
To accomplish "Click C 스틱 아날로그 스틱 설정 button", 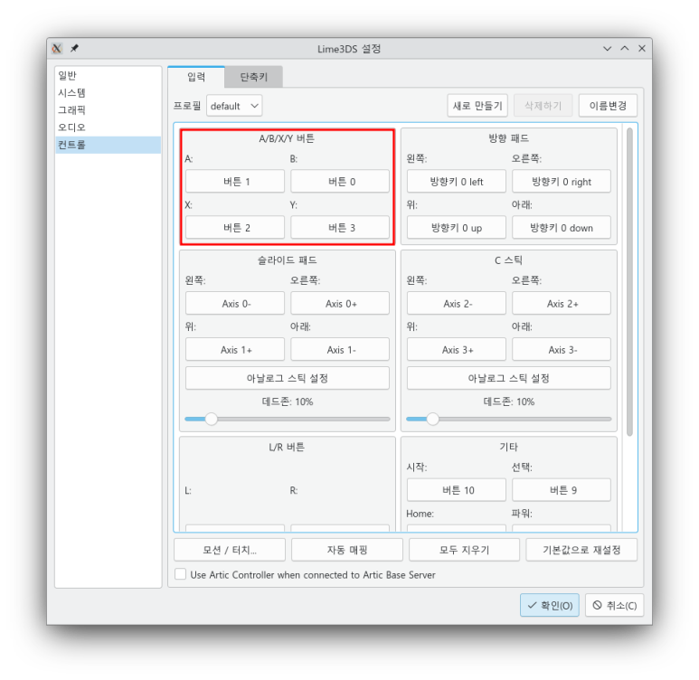I will pyautogui.click(x=509, y=378).
